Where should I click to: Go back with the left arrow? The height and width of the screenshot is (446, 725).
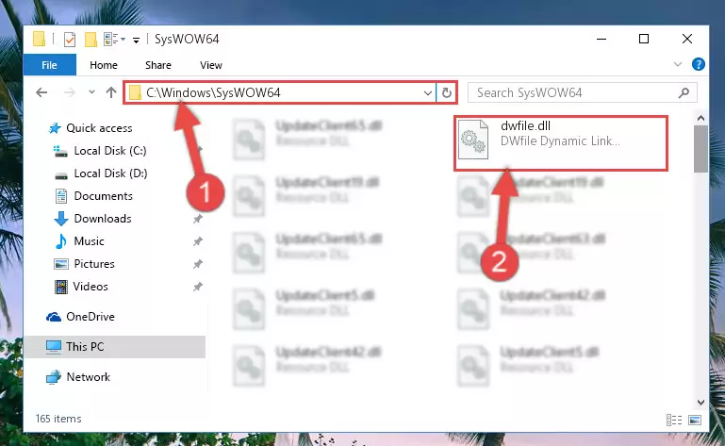click(x=41, y=92)
